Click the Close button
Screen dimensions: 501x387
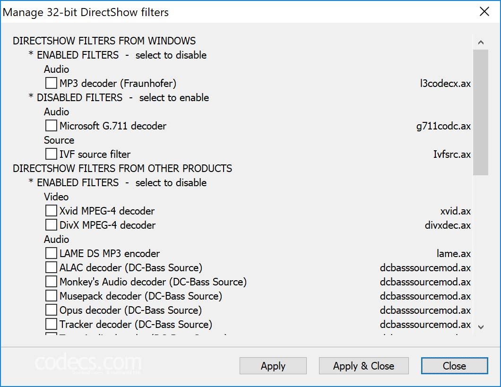pos(454,366)
